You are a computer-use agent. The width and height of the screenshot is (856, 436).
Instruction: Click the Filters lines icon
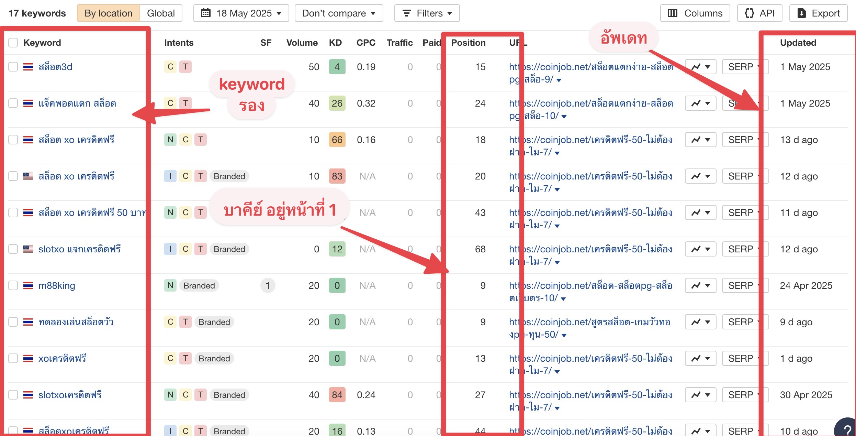click(x=407, y=13)
